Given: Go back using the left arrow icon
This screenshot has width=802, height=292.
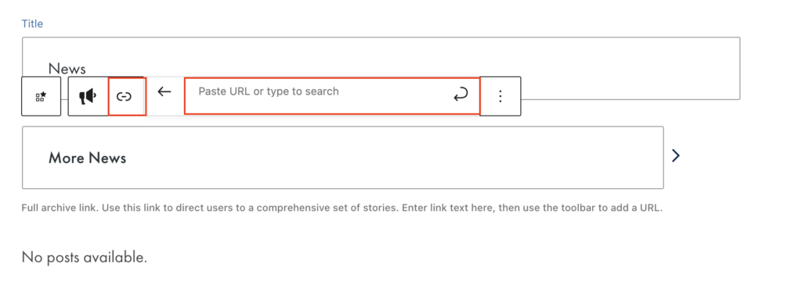Looking at the screenshot, I should pos(164,91).
